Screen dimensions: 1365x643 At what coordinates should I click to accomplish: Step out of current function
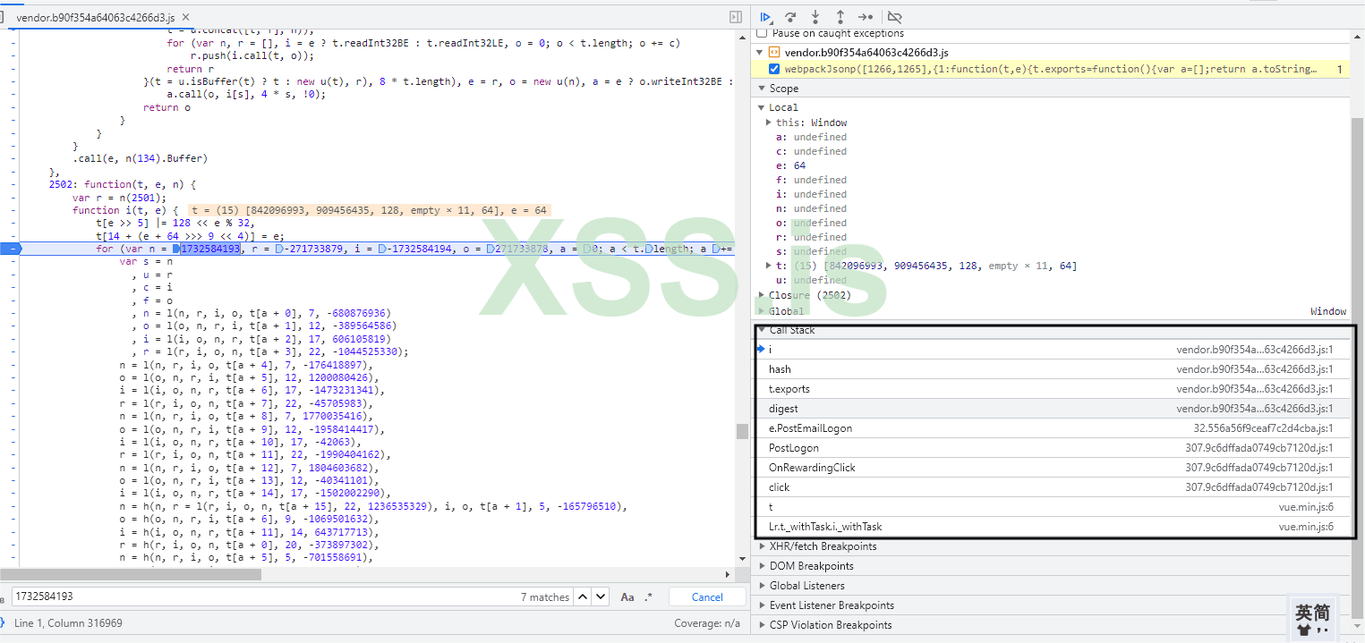[x=840, y=17]
